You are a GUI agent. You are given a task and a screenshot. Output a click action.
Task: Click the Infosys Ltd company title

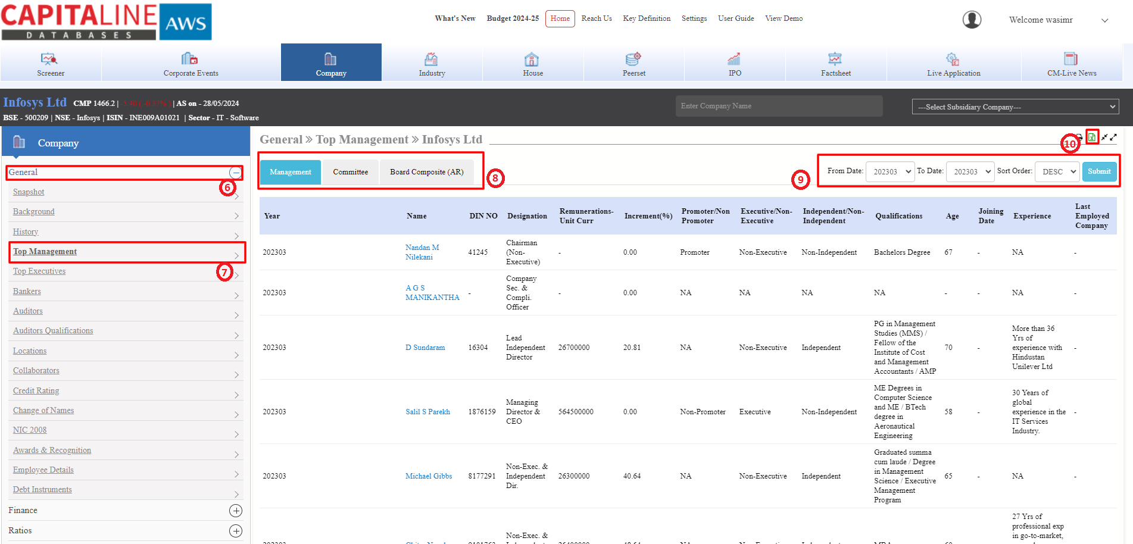(x=35, y=102)
